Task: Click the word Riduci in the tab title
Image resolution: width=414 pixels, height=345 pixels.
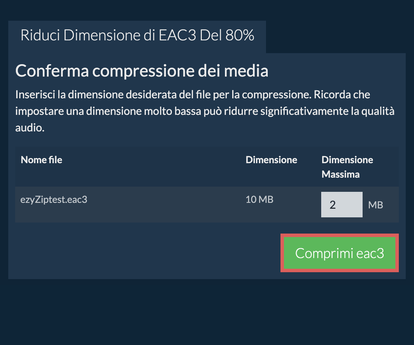Action: click(x=41, y=36)
